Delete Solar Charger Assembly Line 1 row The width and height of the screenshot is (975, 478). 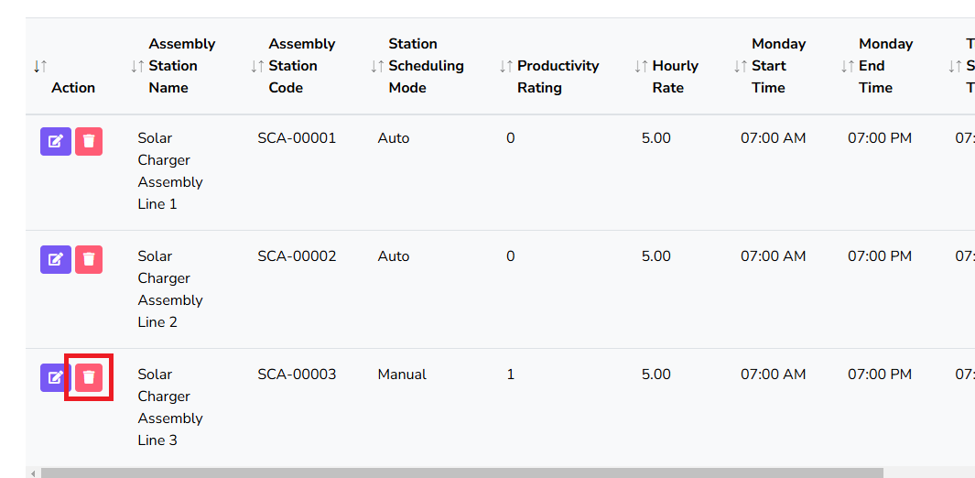click(x=89, y=141)
